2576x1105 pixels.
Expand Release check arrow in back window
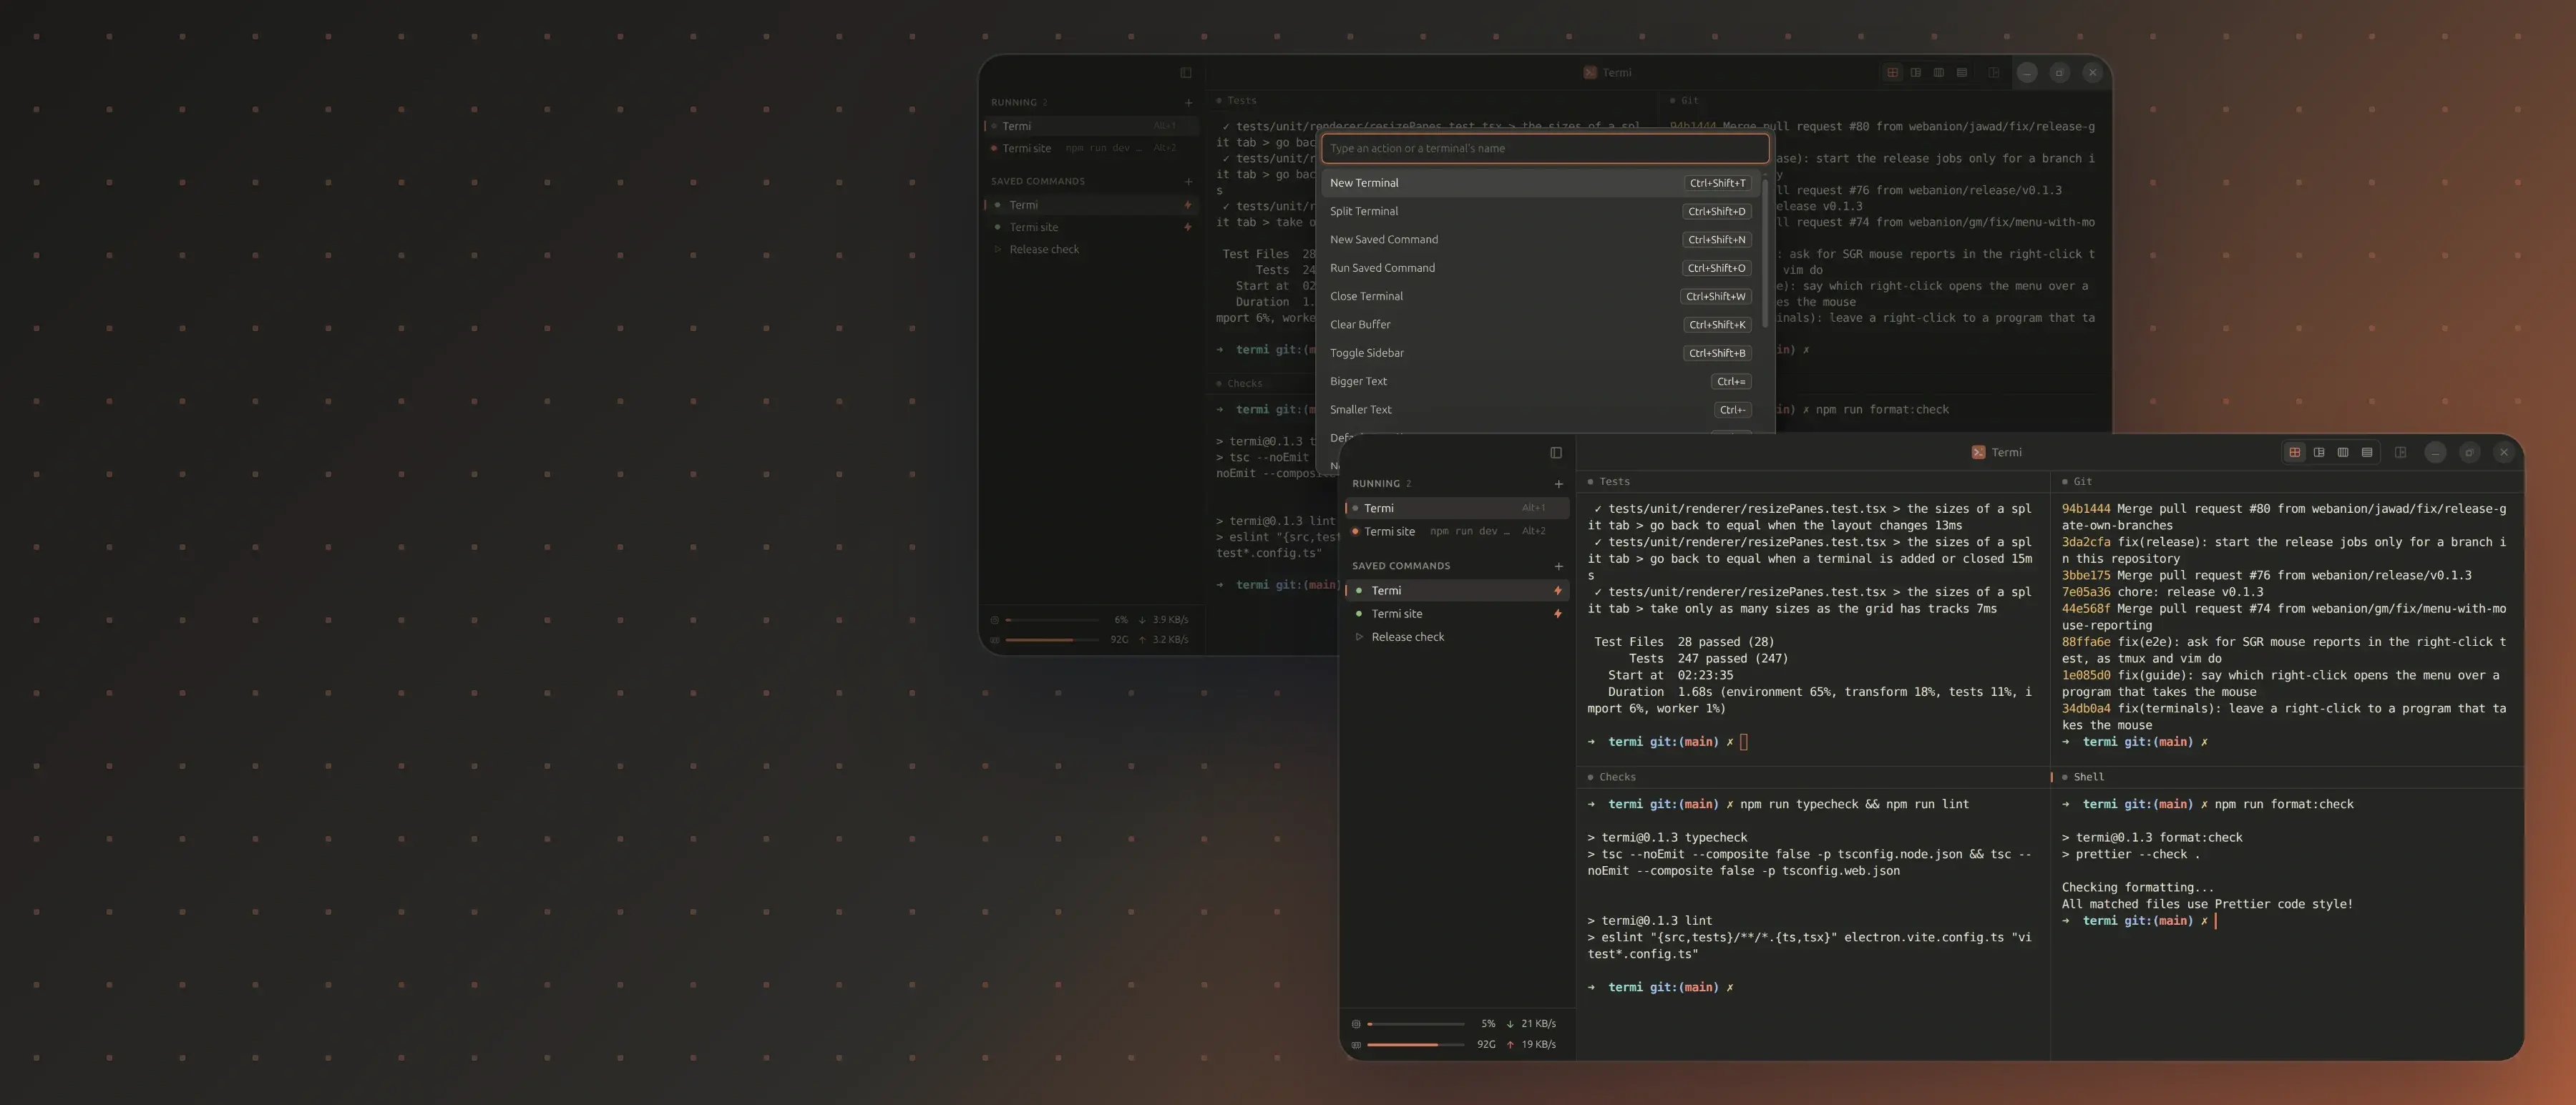pos(997,250)
